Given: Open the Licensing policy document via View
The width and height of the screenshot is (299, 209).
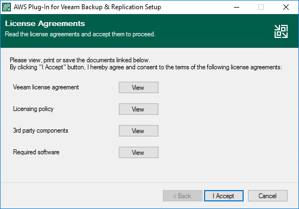Looking at the screenshot, I should click(x=138, y=109).
